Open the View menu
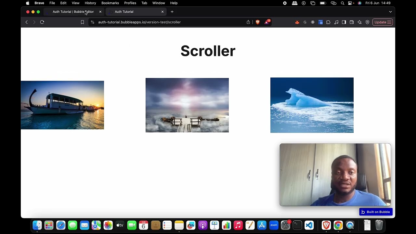Image resolution: width=416 pixels, height=234 pixels. (x=75, y=3)
